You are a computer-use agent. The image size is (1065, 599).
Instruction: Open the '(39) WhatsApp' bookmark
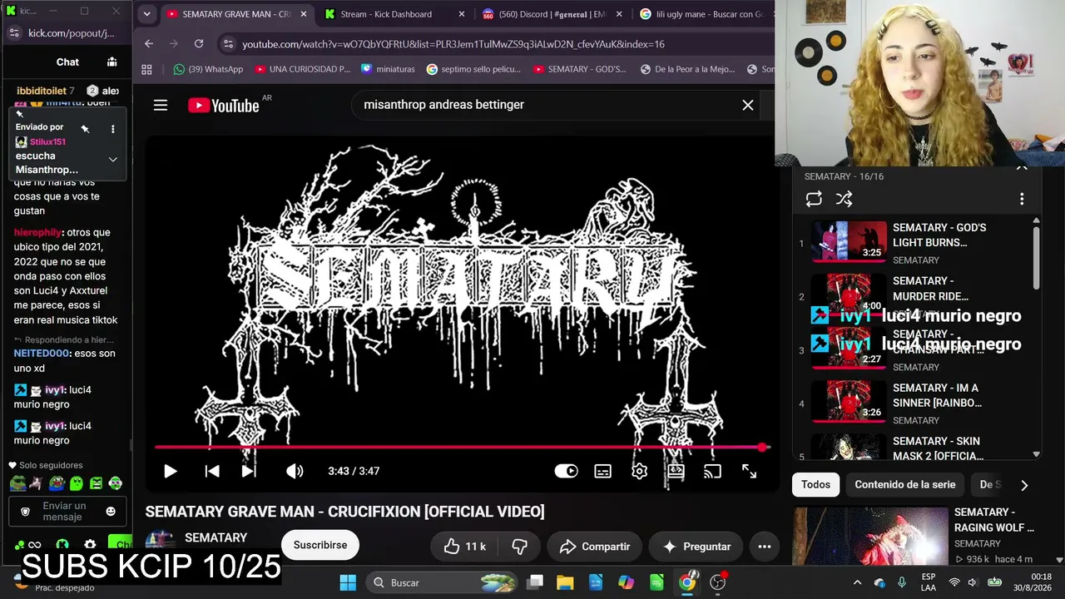point(208,69)
